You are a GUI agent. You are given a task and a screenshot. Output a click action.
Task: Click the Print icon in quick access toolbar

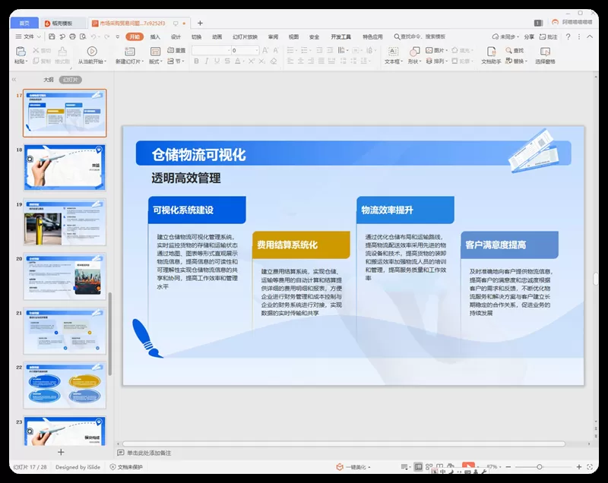[72, 36]
